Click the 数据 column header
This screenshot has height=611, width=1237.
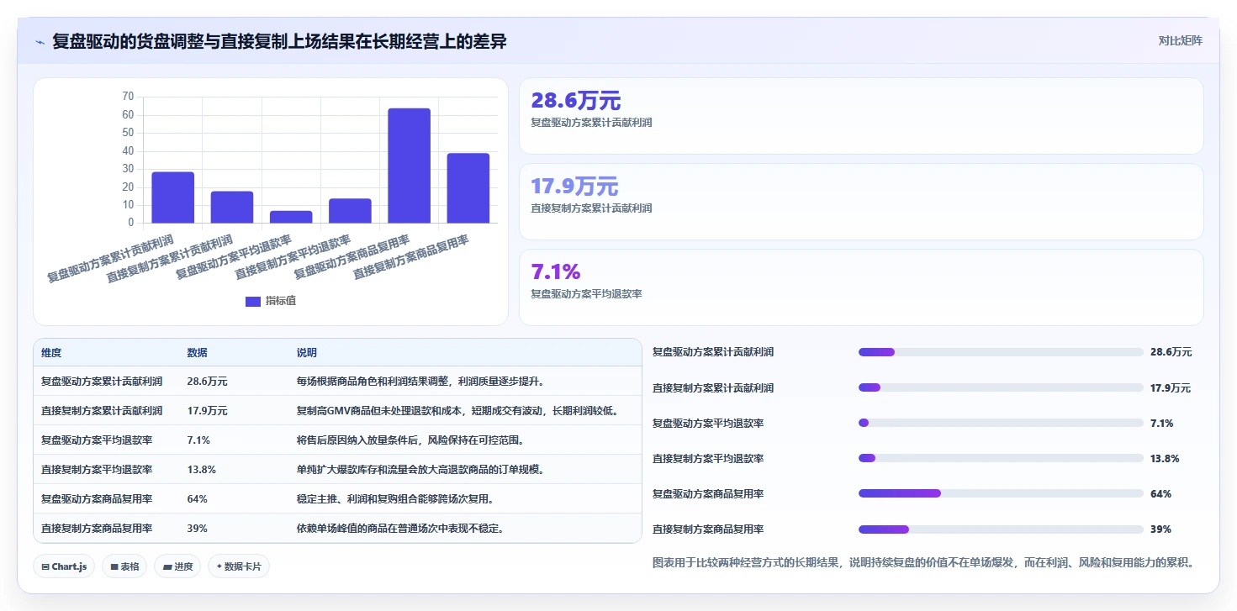tap(198, 353)
